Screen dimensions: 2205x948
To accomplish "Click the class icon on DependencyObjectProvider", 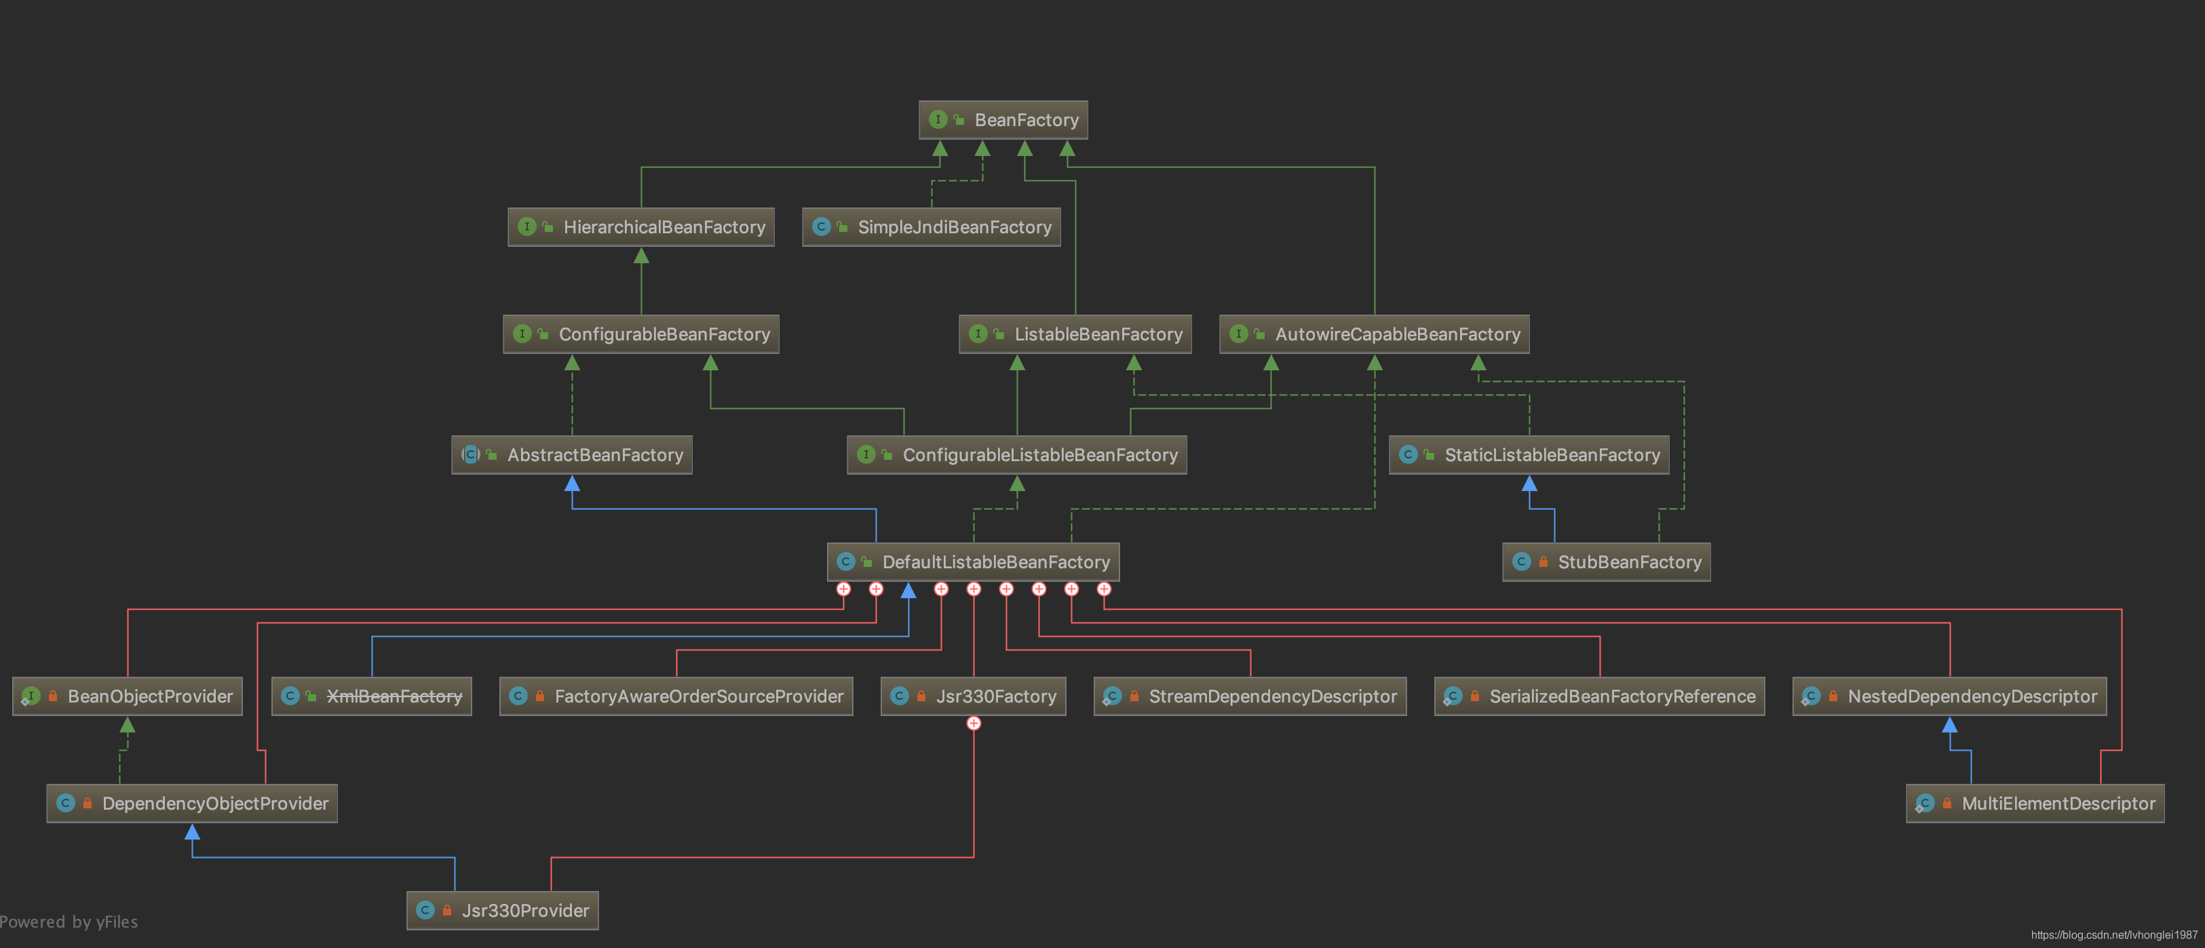I will tap(66, 803).
